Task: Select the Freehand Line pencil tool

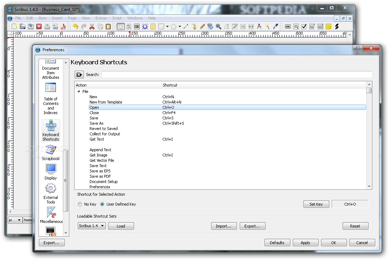Action: (202, 26)
